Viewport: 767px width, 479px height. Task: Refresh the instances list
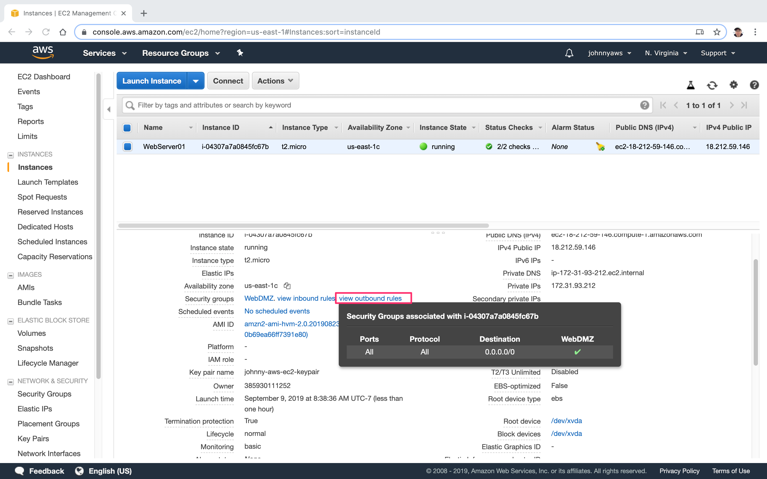[x=712, y=85]
